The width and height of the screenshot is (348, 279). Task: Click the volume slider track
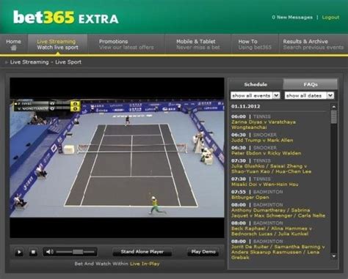point(76,252)
